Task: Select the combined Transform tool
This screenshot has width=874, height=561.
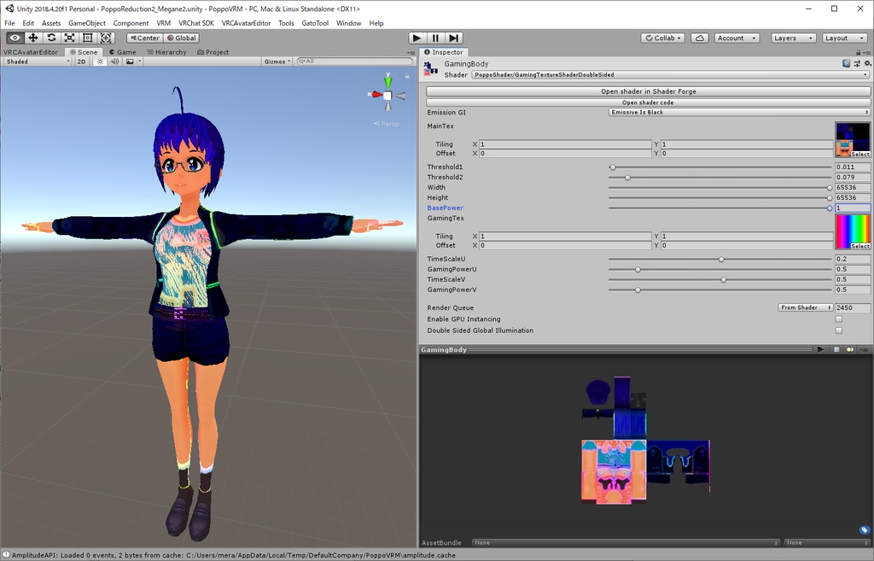Action: click(106, 38)
